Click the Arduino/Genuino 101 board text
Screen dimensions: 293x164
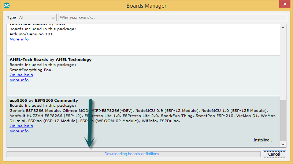[x=32, y=34]
